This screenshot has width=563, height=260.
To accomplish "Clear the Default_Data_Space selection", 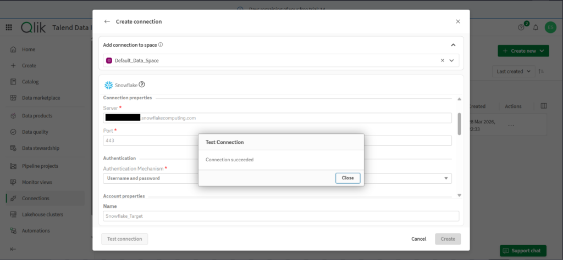I will point(443,60).
